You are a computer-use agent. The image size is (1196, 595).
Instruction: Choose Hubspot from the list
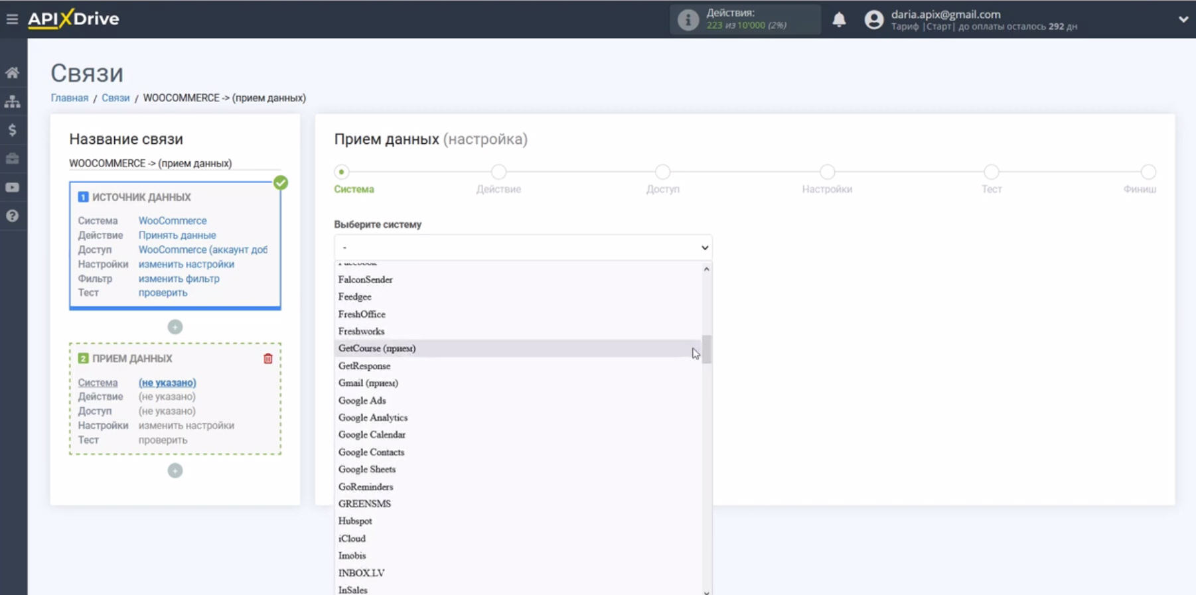518,521
